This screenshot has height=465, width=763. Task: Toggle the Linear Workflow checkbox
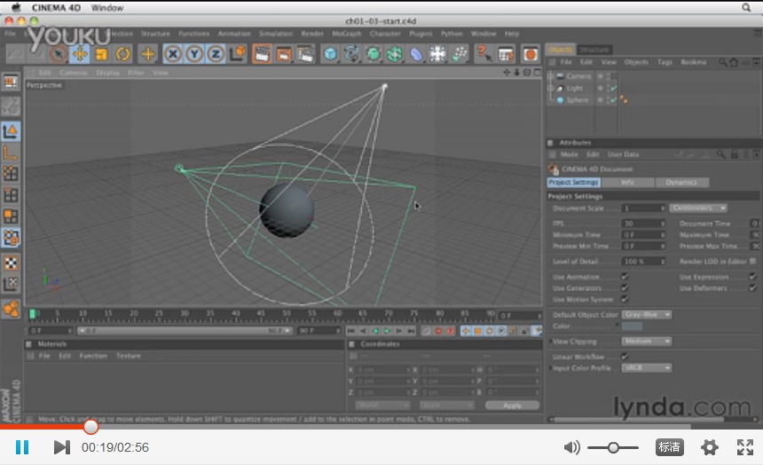pos(625,357)
